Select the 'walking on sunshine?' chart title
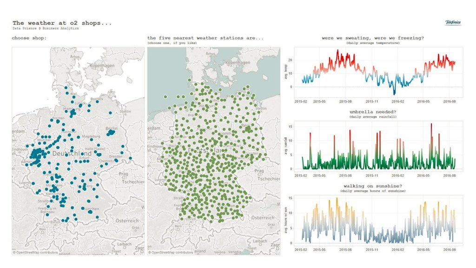476x268 pixels. [x=377, y=186]
